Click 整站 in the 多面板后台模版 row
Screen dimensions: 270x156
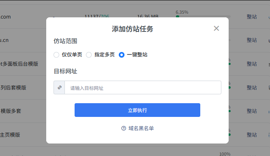(252, 64)
